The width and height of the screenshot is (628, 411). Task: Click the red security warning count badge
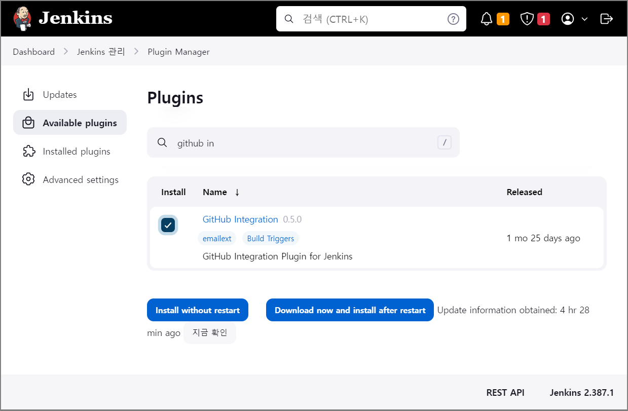pos(543,19)
